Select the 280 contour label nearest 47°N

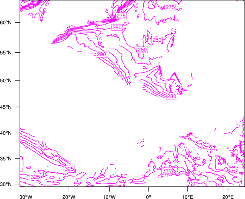click(172, 96)
